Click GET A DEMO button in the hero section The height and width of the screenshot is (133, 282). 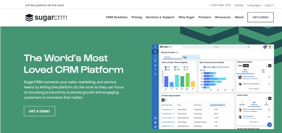point(39,111)
